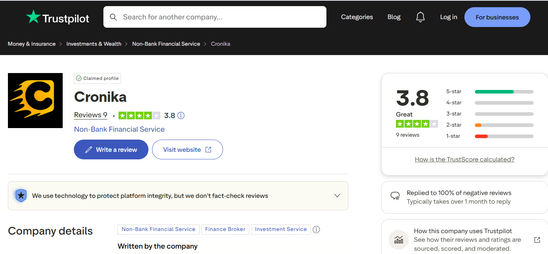Click the Visit website button
548x254 pixels.
pyautogui.click(x=187, y=149)
